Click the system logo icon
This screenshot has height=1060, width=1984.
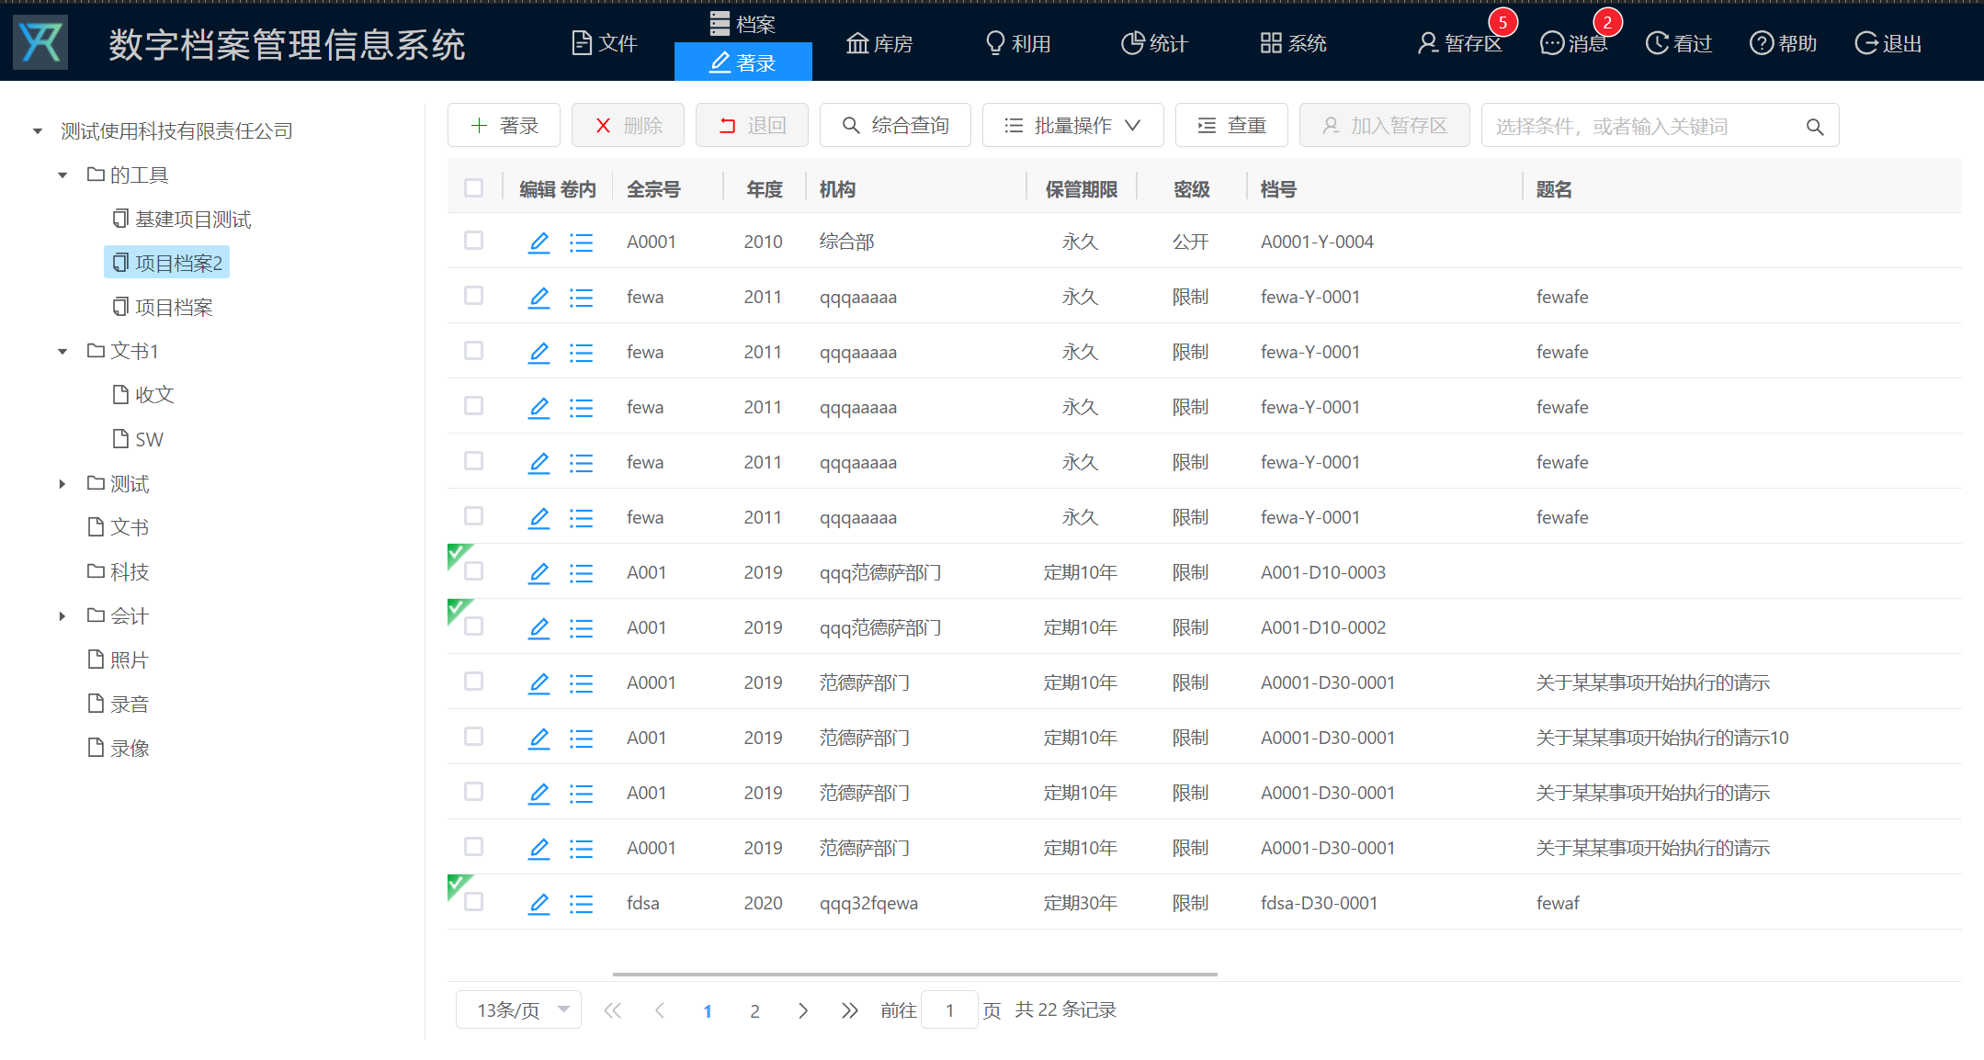[40, 42]
